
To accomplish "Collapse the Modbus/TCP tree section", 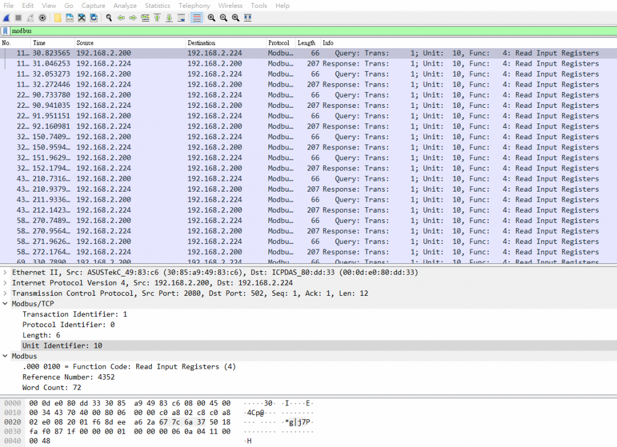I will tap(5, 304).
